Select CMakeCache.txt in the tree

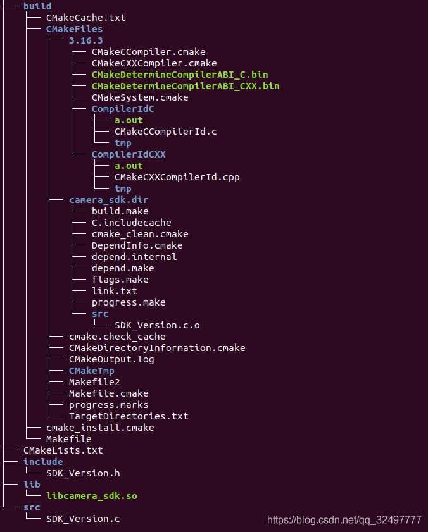(x=85, y=18)
